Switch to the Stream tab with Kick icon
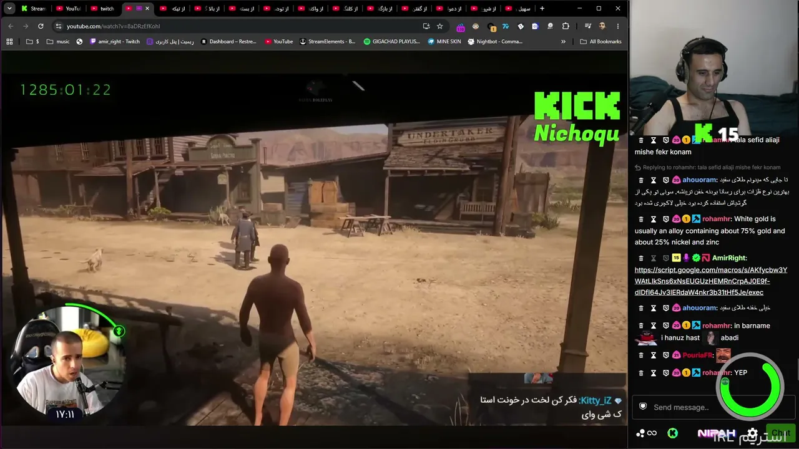 tap(34, 9)
